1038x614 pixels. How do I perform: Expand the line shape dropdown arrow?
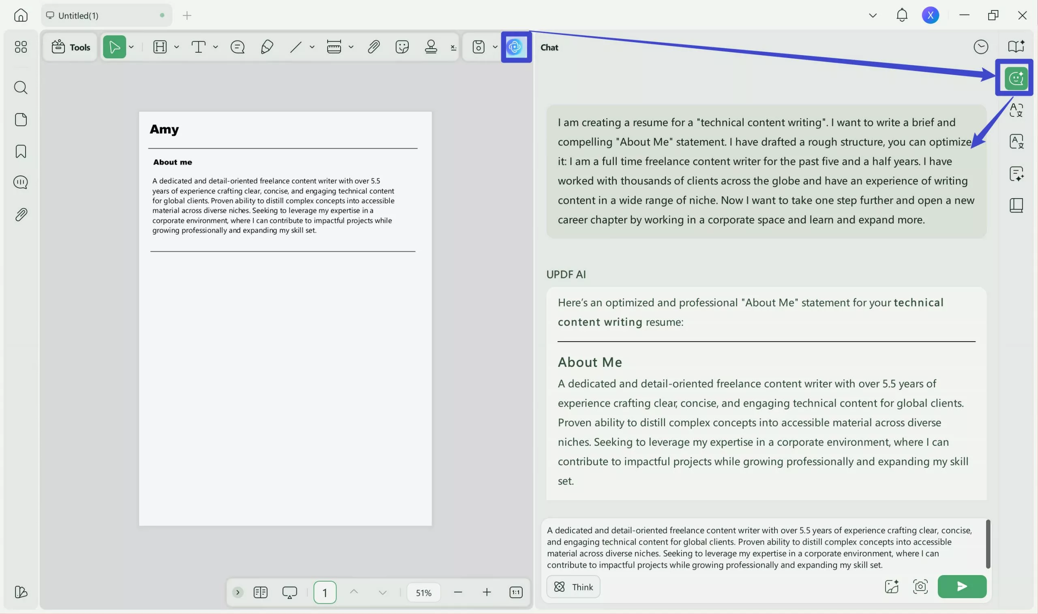point(312,47)
